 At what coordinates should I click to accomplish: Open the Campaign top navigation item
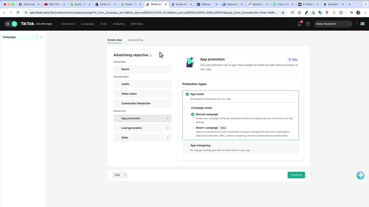pos(88,24)
